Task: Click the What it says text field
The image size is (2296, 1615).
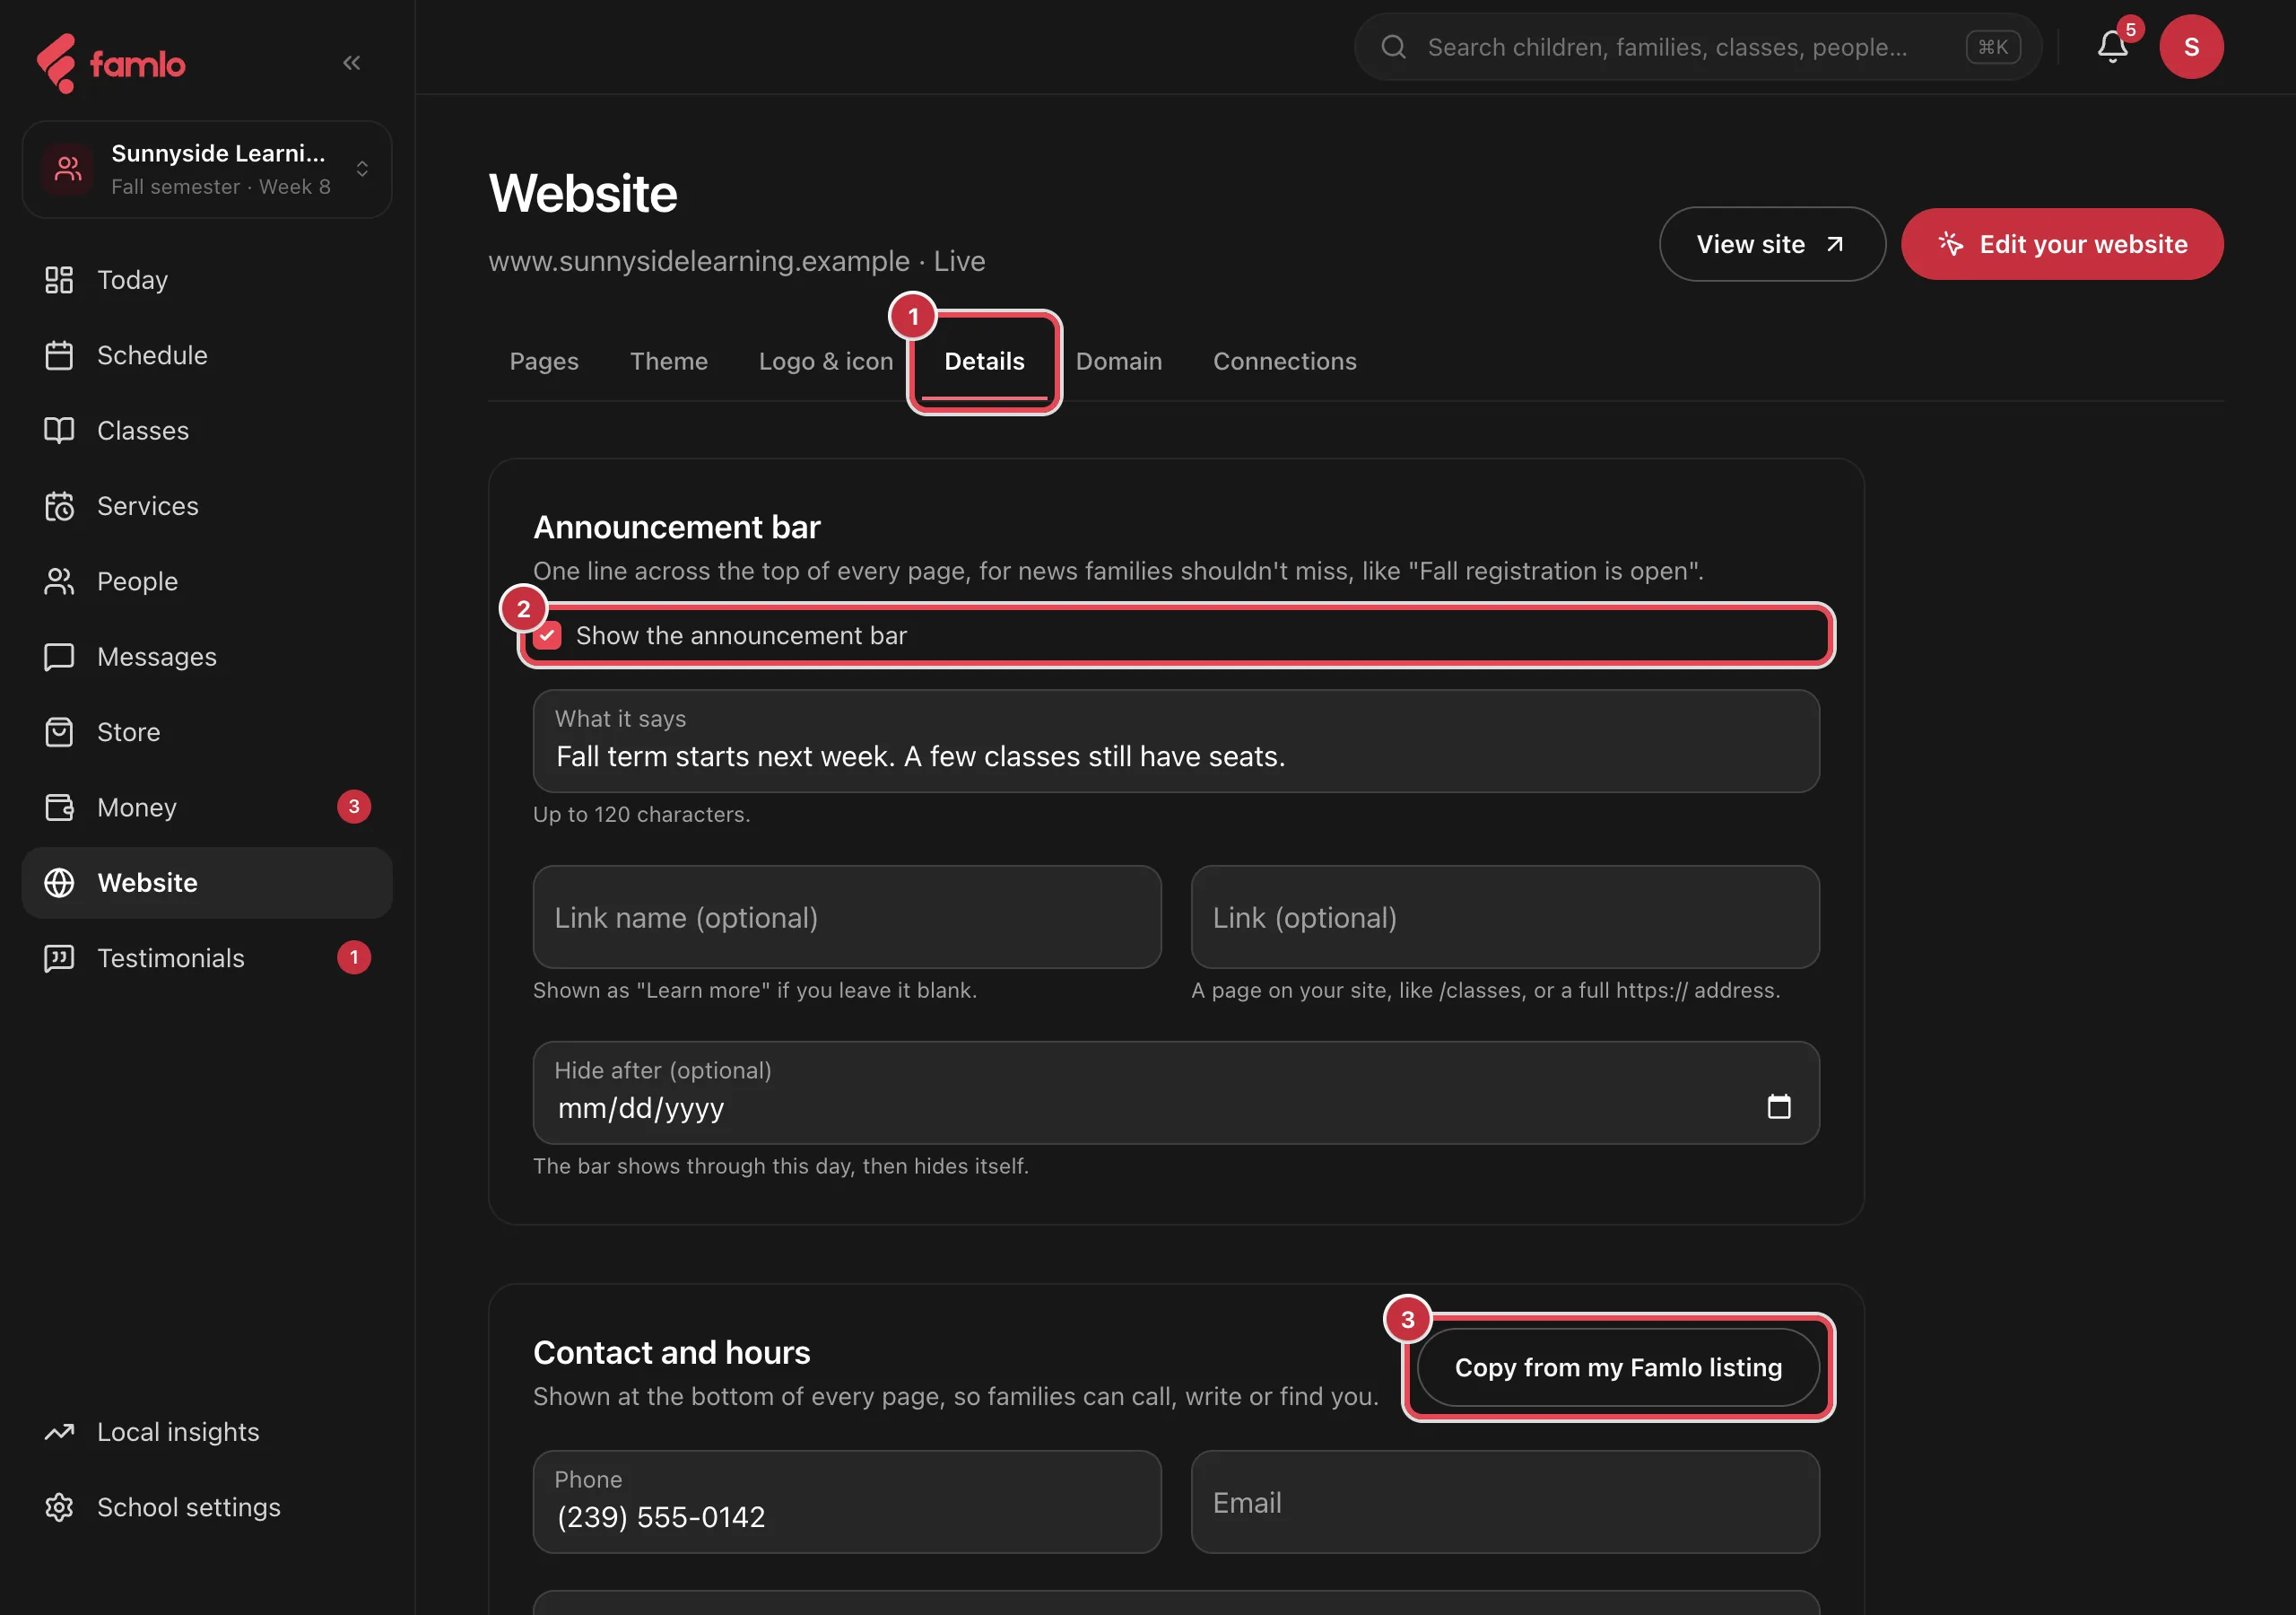Action: tap(1175, 741)
